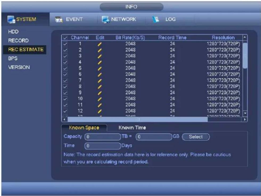Click the edit pencil for channel 8

click(100, 87)
